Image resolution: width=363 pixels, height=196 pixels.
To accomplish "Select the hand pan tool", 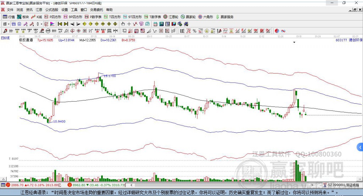I will 123,24.
